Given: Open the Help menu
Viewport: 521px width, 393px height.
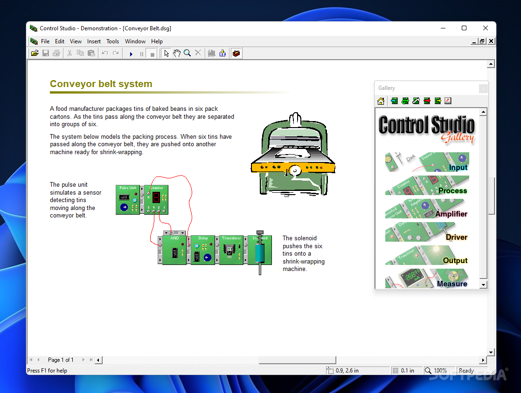Looking at the screenshot, I should 157,41.
